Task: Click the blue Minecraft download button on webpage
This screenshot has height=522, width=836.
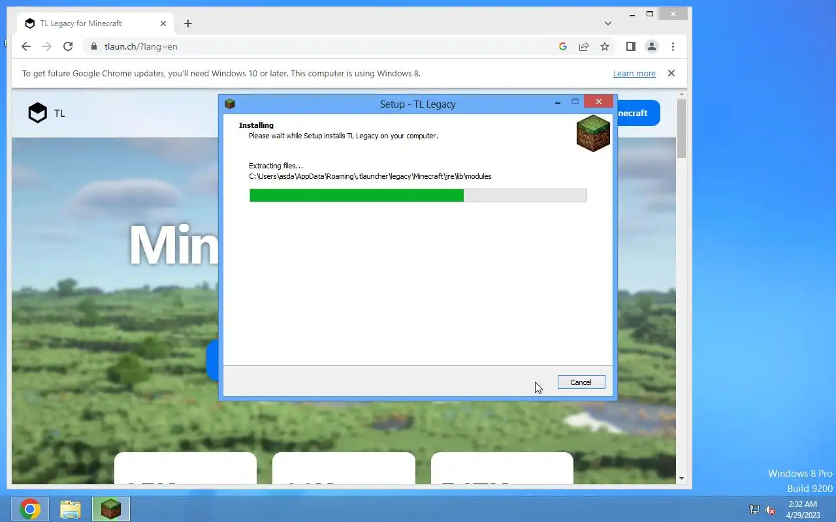Action: tap(638, 113)
